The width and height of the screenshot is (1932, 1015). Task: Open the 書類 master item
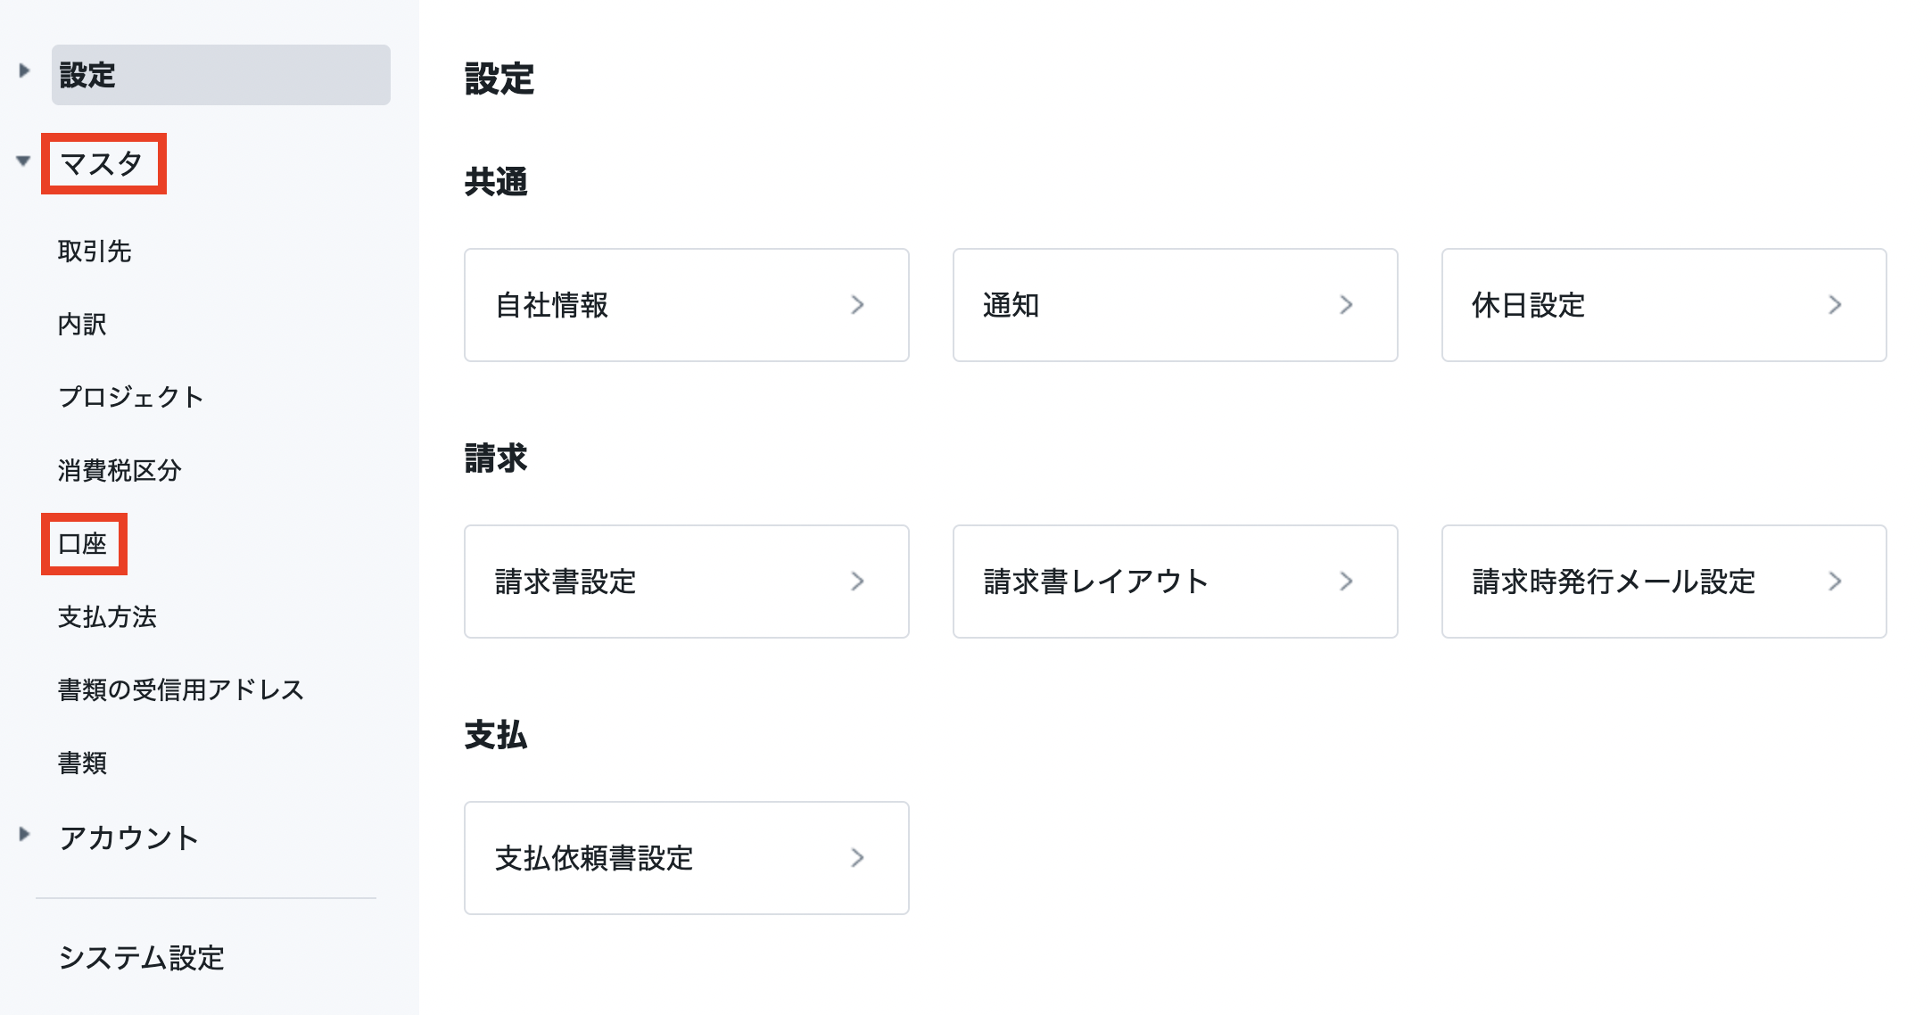82,763
